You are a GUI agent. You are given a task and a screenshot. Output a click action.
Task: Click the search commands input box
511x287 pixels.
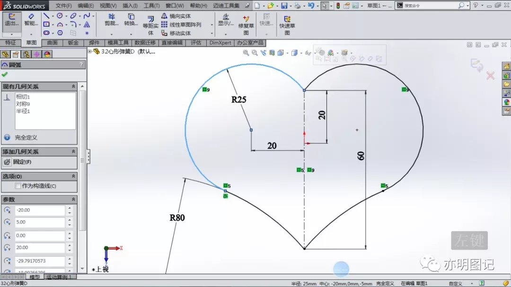click(430, 6)
